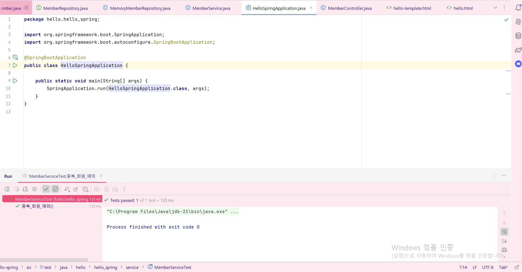Open the Database tool window

click(518, 36)
